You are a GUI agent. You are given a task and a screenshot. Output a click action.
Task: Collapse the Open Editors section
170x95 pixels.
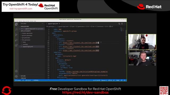[32, 26]
